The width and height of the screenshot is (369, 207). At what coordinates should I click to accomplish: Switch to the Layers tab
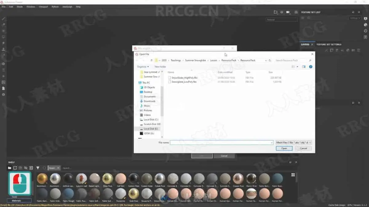point(305,44)
